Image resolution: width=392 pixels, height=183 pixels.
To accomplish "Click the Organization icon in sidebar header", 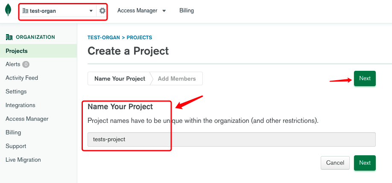I will coord(9,37).
